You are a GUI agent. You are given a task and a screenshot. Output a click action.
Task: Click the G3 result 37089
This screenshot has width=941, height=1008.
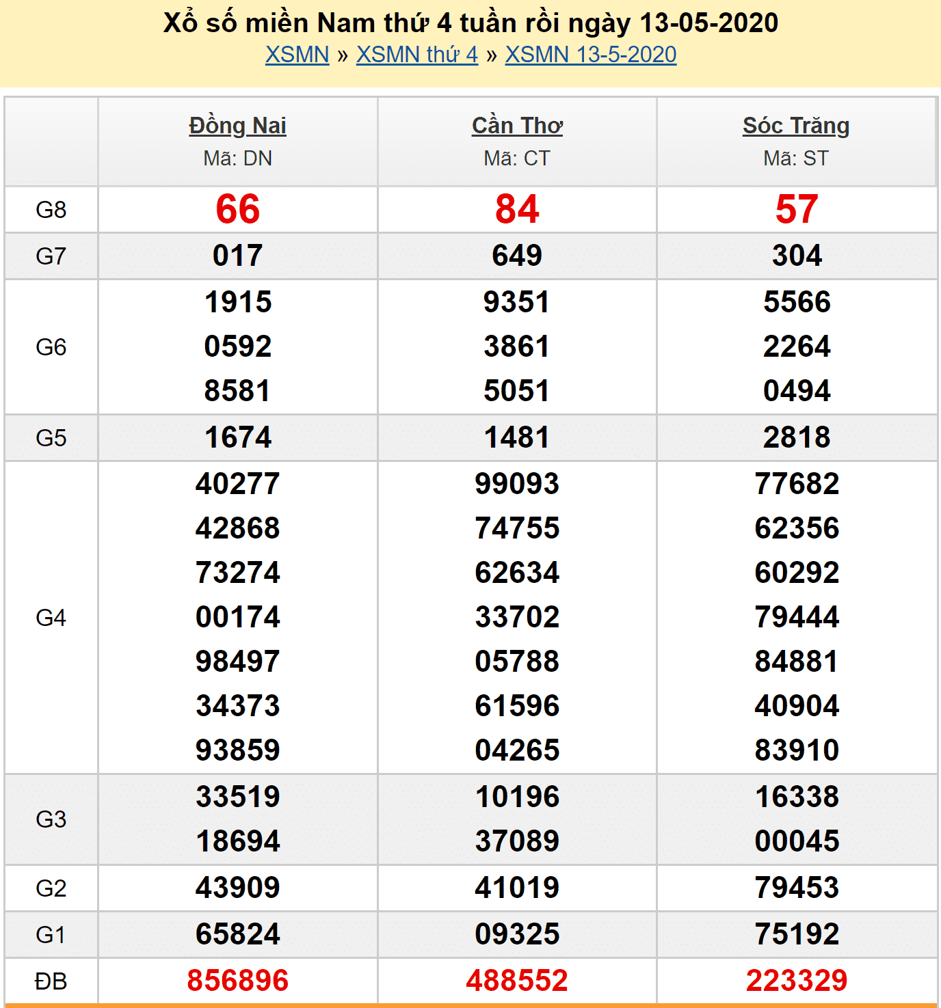tap(517, 841)
